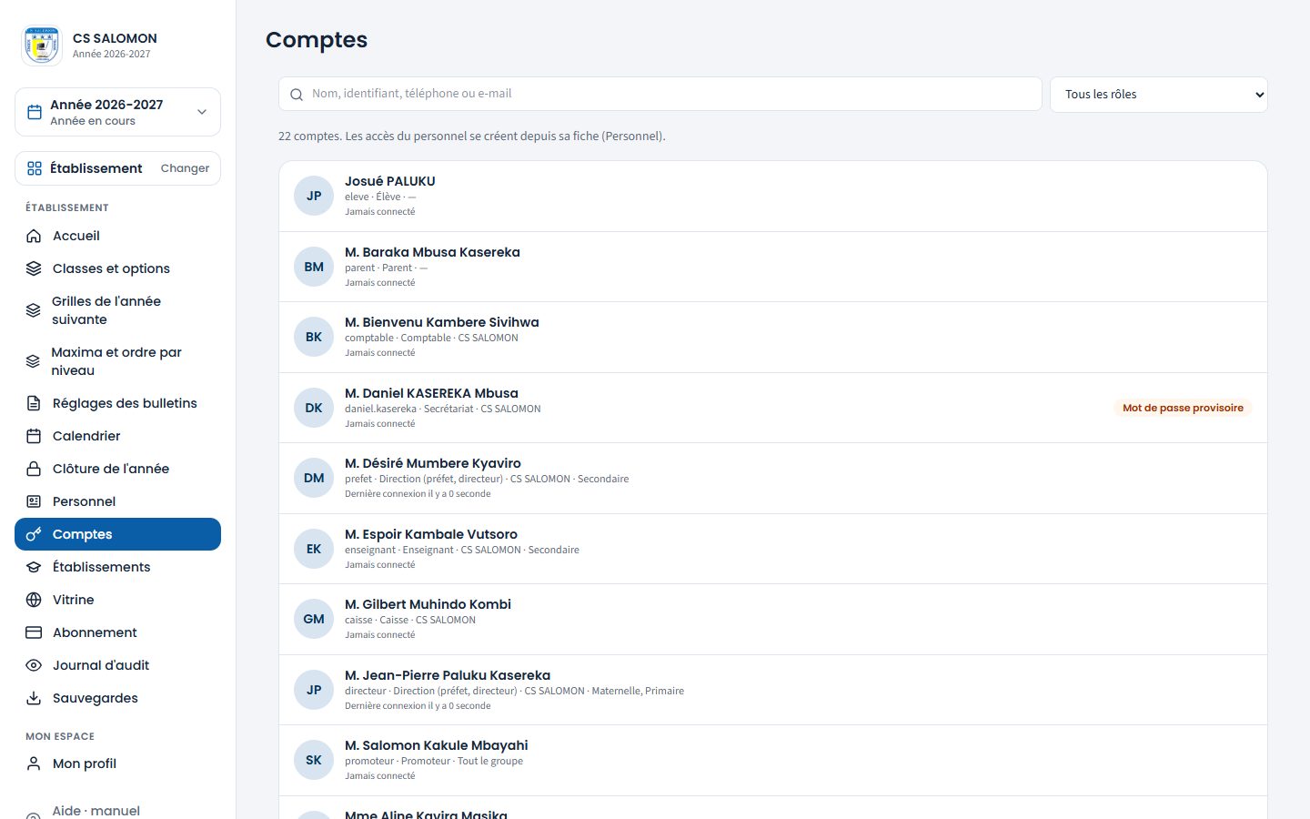
Task: Click the search magnifier icon
Action: (x=297, y=95)
